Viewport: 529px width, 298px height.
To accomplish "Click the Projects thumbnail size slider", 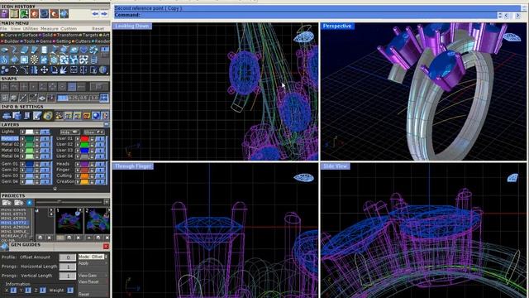I will tap(69, 202).
